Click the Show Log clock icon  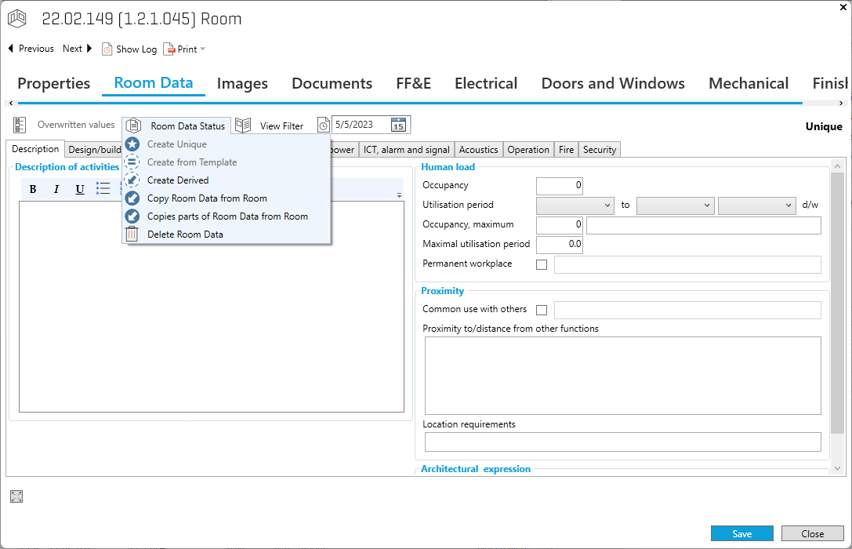coord(107,49)
